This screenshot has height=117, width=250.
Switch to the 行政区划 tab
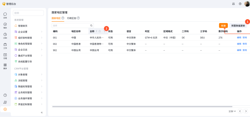pos(72,18)
